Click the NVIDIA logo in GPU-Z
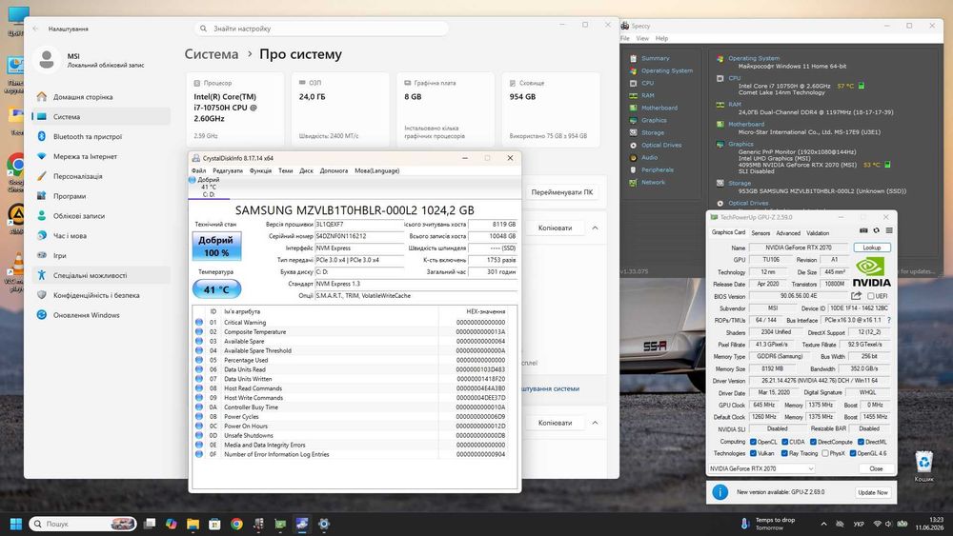This screenshot has height=536, width=953. [872, 272]
